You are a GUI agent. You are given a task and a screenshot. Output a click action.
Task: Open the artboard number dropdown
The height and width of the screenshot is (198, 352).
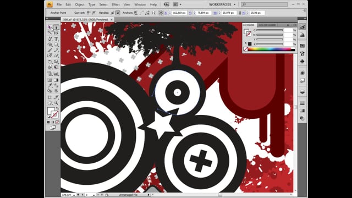94,195
